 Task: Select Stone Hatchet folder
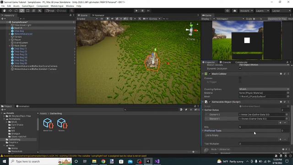click(x=19, y=137)
